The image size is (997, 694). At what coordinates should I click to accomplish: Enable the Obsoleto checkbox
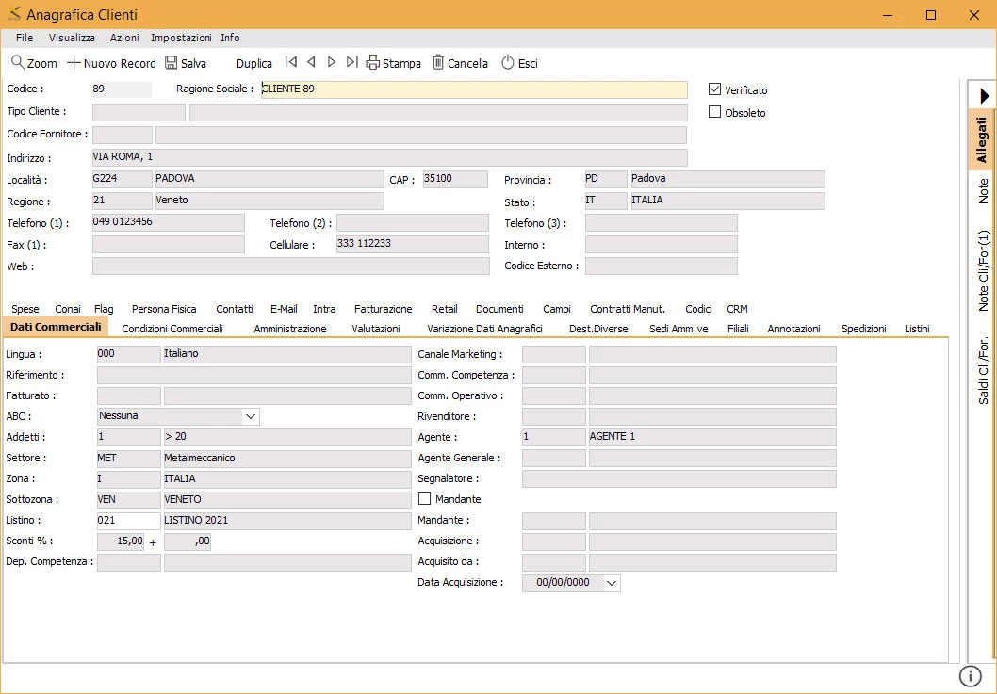point(714,112)
